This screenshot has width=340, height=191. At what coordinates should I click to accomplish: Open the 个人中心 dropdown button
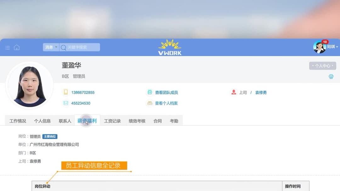click(x=323, y=66)
